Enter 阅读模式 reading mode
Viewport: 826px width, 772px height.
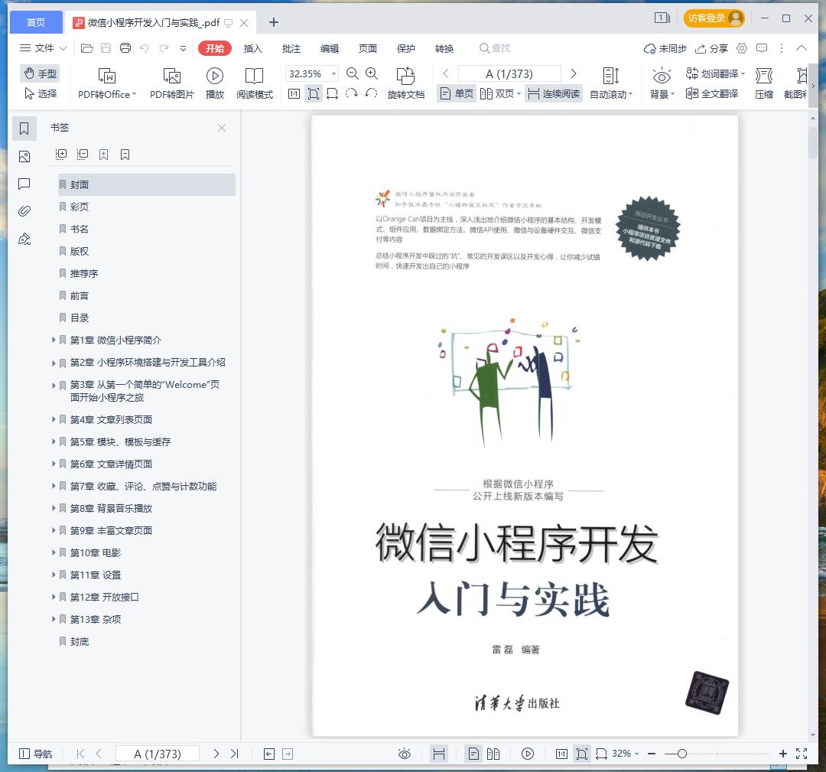tap(255, 83)
